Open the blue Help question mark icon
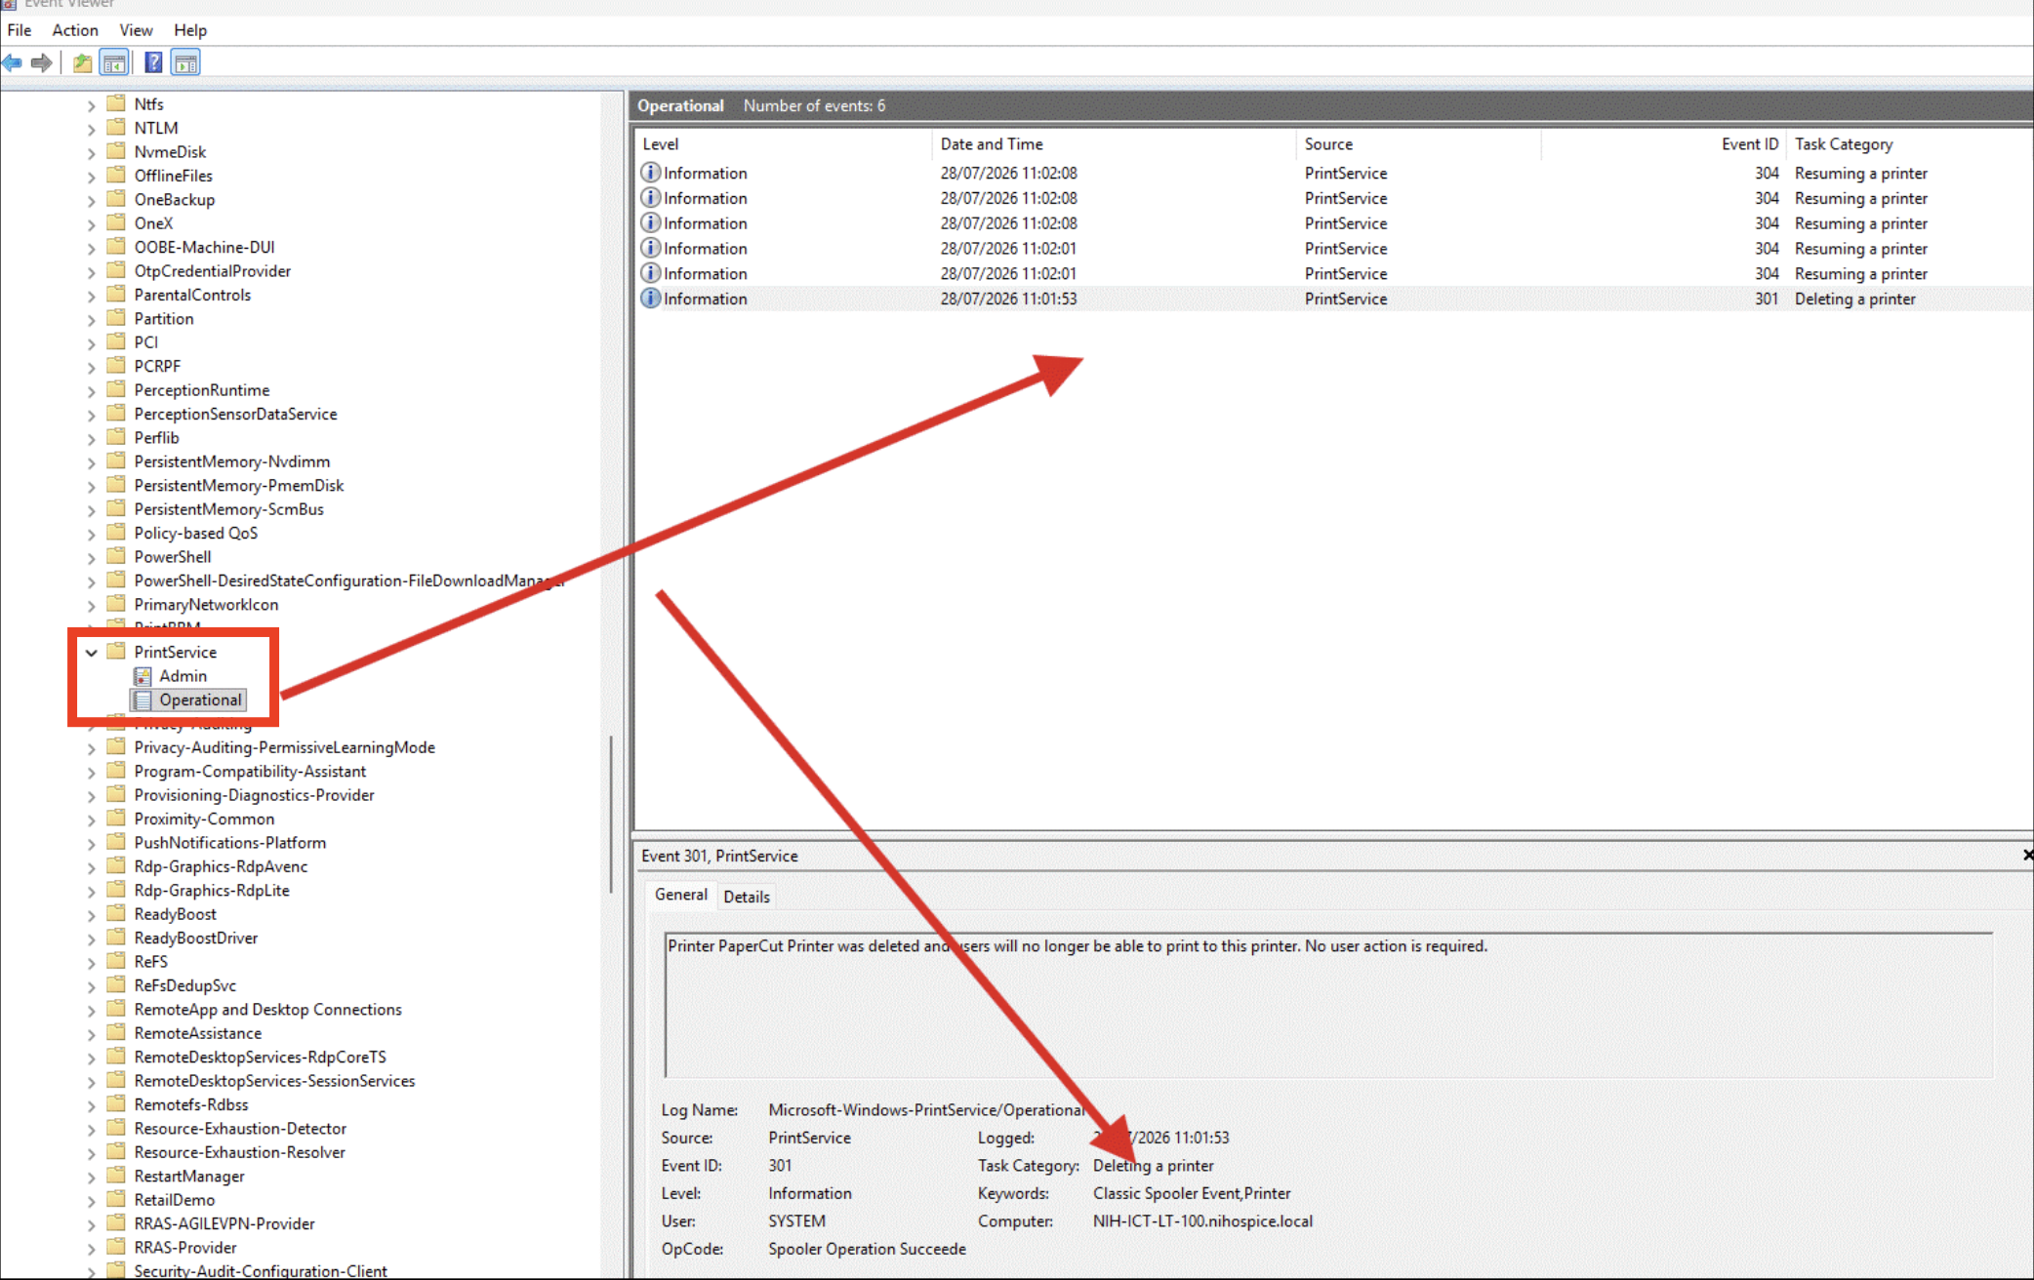The image size is (2034, 1280). [153, 63]
